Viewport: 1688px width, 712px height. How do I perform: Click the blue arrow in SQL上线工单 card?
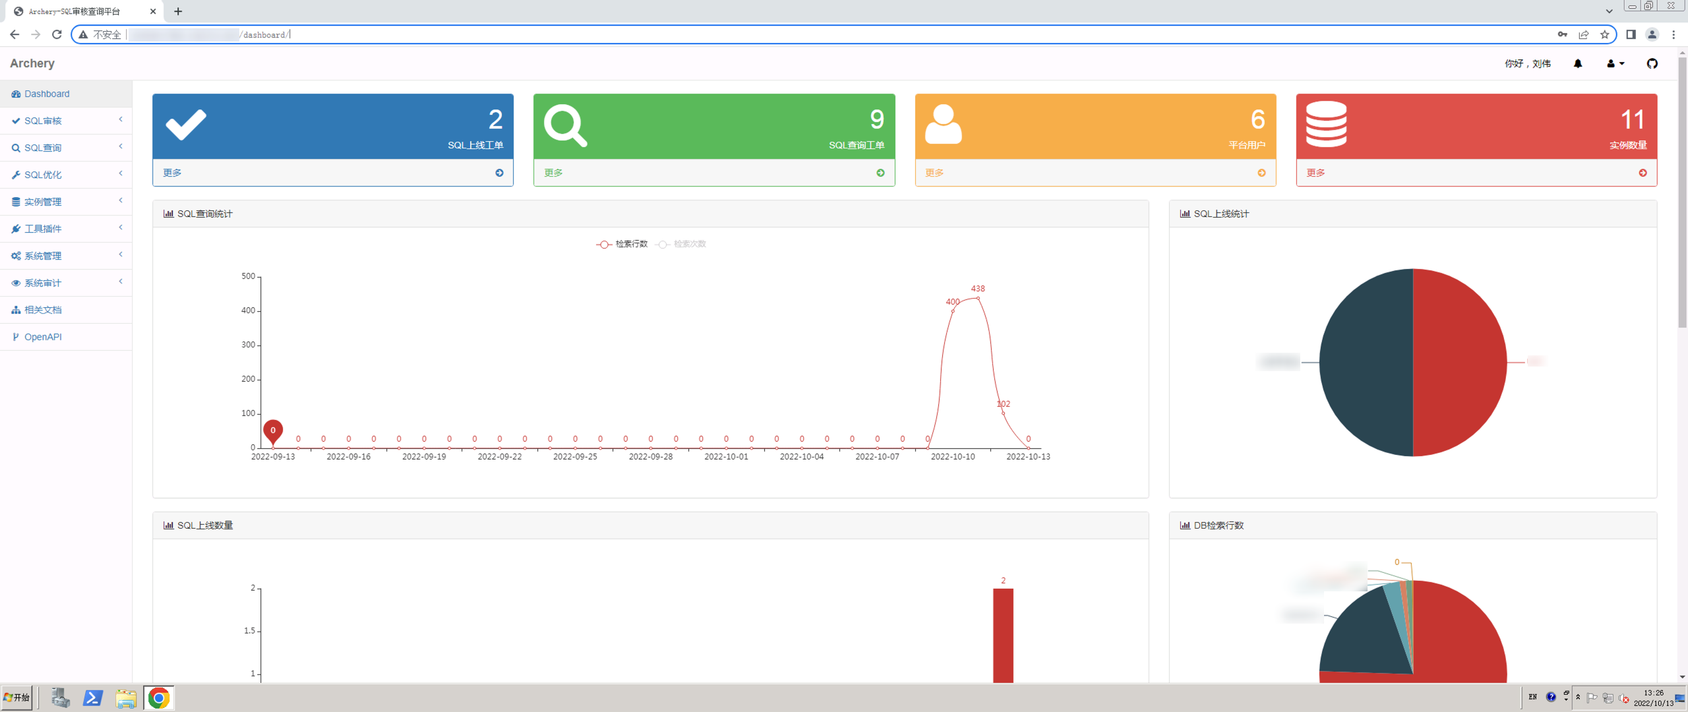pyautogui.click(x=499, y=173)
